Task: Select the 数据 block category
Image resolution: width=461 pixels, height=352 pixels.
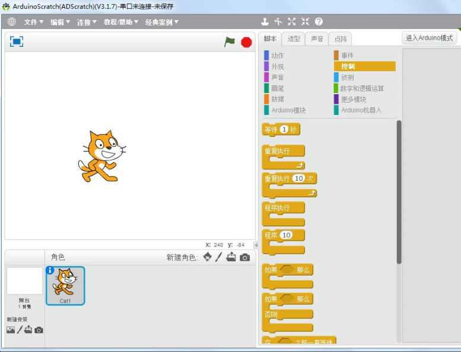Action: tap(274, 99)
